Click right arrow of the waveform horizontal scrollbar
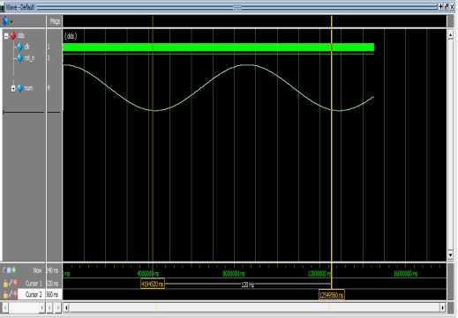 pos(443,307)
